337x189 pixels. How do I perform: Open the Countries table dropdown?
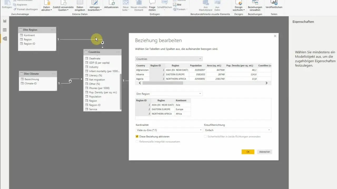[x=169, y=59]
